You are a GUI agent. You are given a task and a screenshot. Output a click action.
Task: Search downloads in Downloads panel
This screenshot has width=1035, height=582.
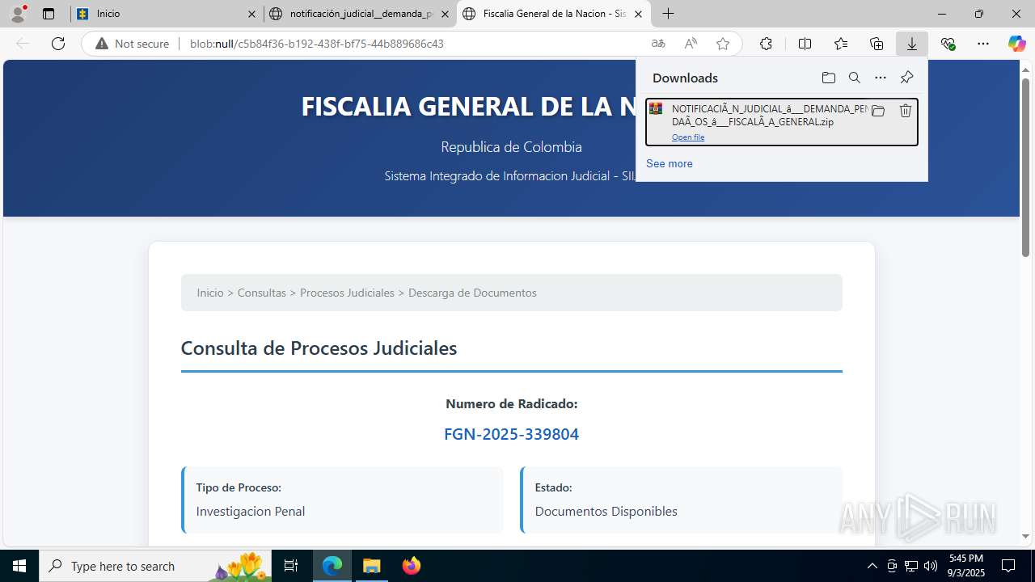[854, 78]
